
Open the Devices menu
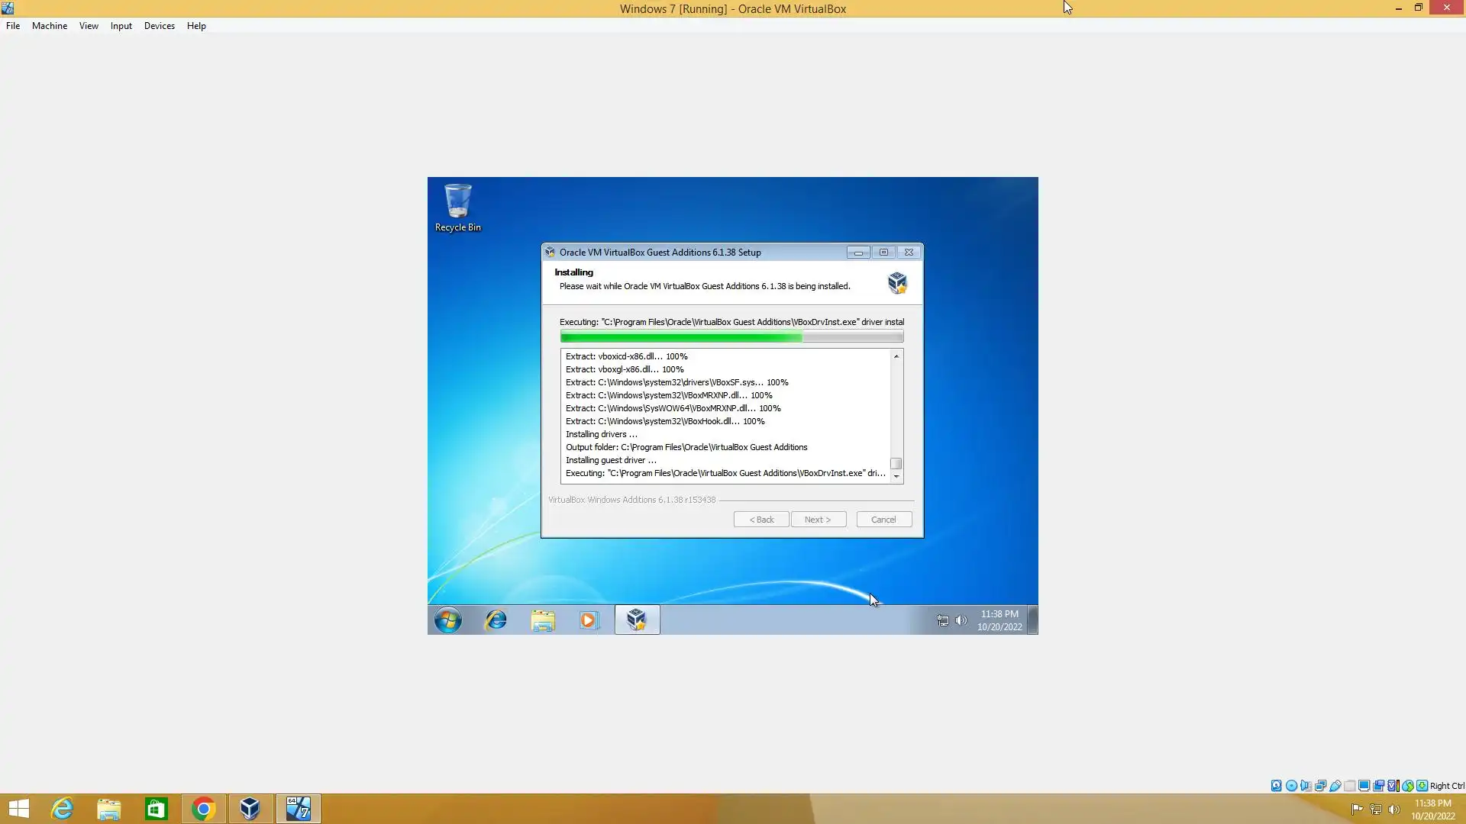click(159, 26)
